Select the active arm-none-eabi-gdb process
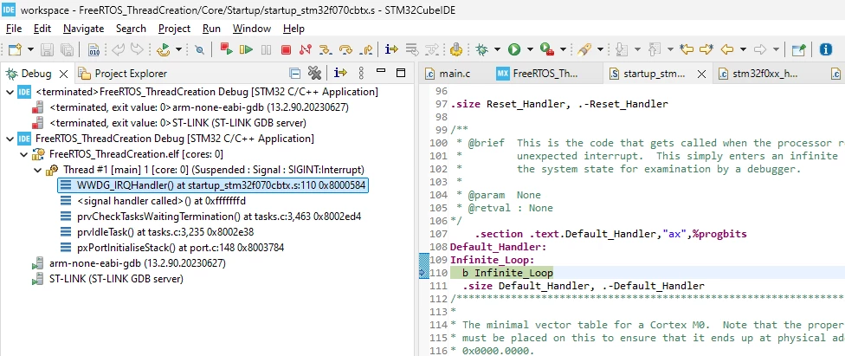The height and width of the screenshot is (356, 845). click(129, 263)
